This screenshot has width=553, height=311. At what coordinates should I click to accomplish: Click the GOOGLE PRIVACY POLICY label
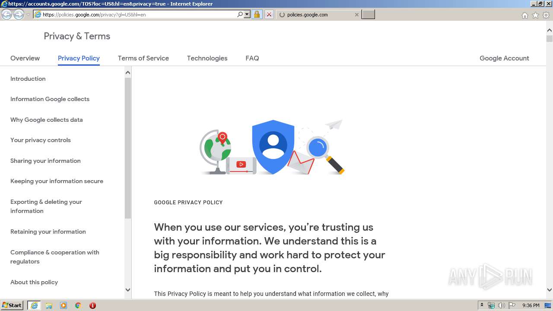(x=188, y=203)
